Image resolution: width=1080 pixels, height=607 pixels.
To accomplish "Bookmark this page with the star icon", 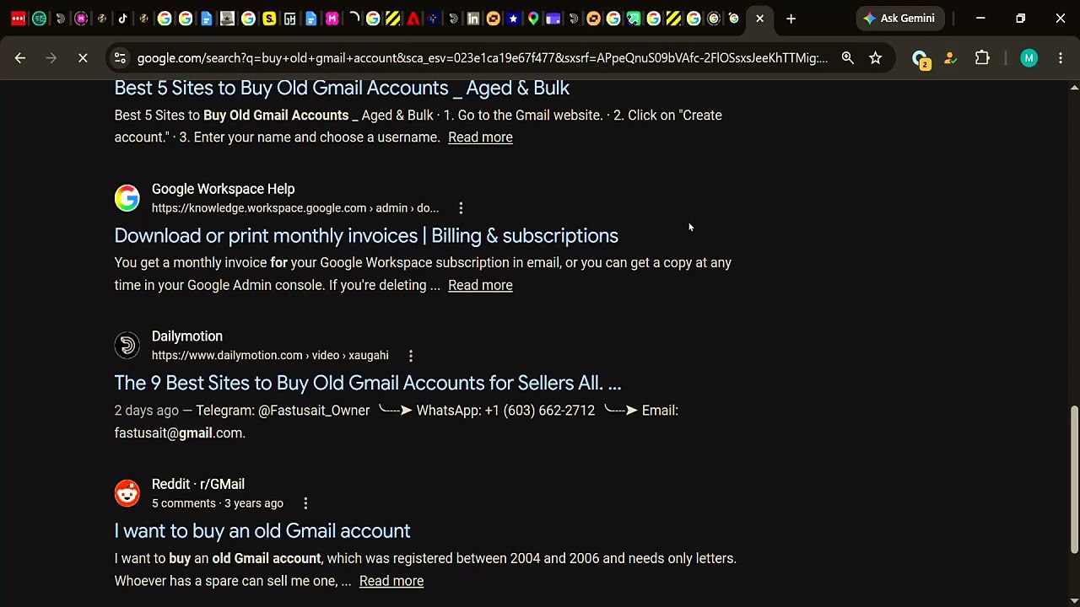I will (x=876, y=58).
